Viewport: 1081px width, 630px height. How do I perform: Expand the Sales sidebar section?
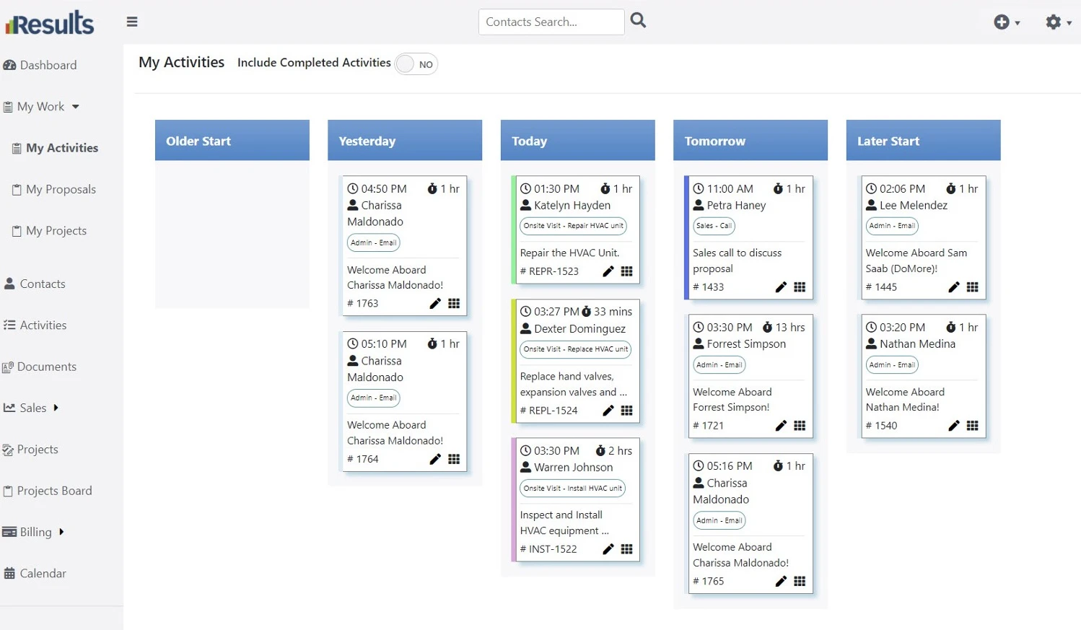pos(55,408)
